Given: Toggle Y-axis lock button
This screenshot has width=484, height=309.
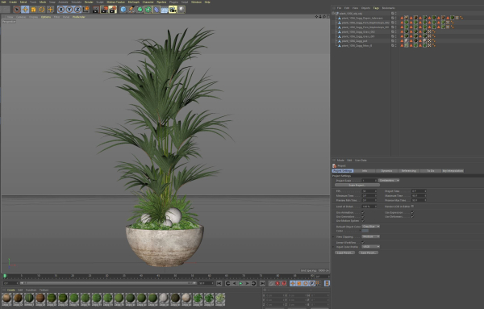Looking at the screenshot, I should [69, 10].
